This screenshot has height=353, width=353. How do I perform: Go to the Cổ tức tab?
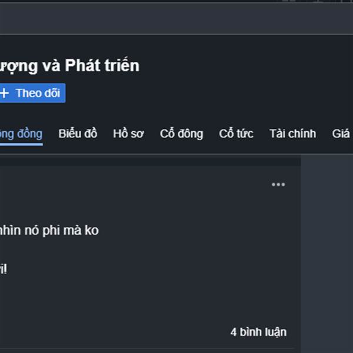pos(236,134)
